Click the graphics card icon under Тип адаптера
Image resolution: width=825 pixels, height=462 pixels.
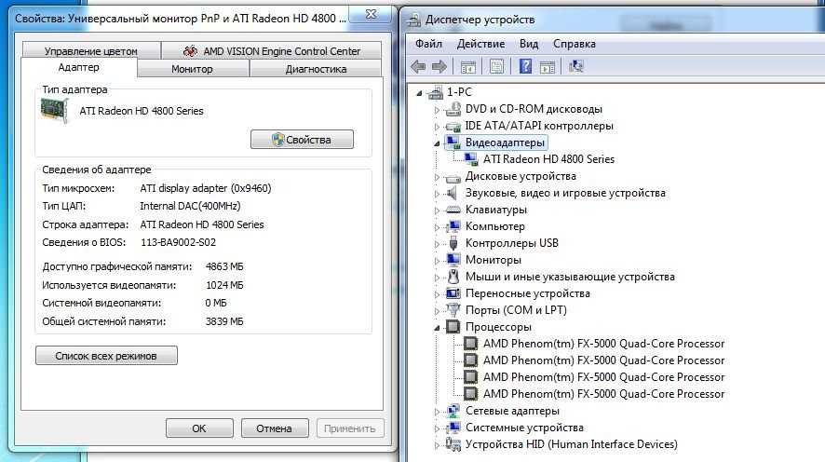click(55, 111)
